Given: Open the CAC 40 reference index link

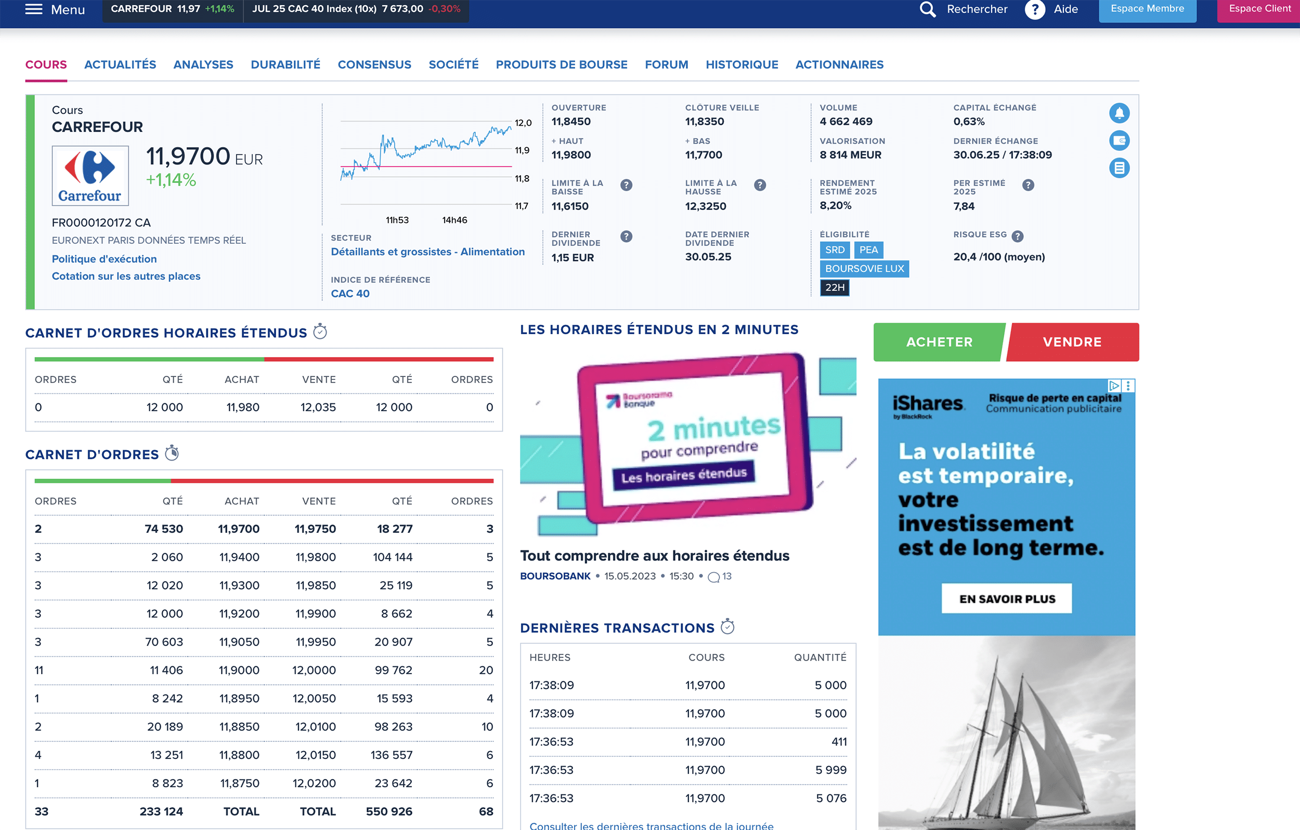Looking at the screenshot, I should [x=350, y=293].
